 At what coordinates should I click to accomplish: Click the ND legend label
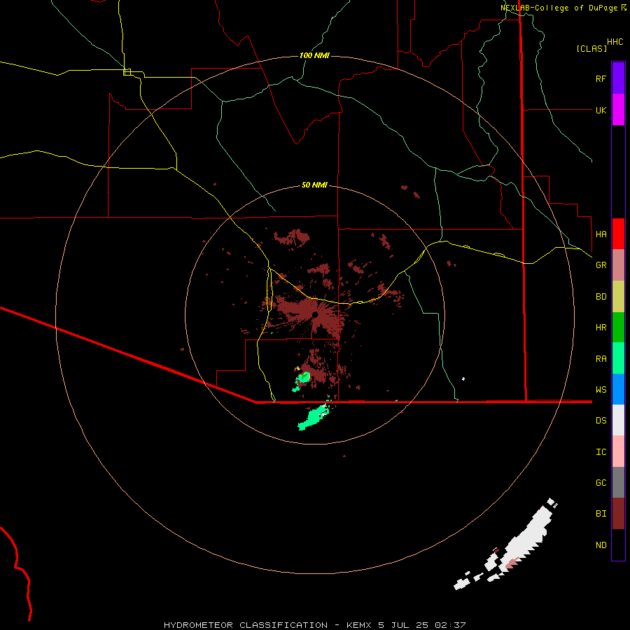[601, 545]
